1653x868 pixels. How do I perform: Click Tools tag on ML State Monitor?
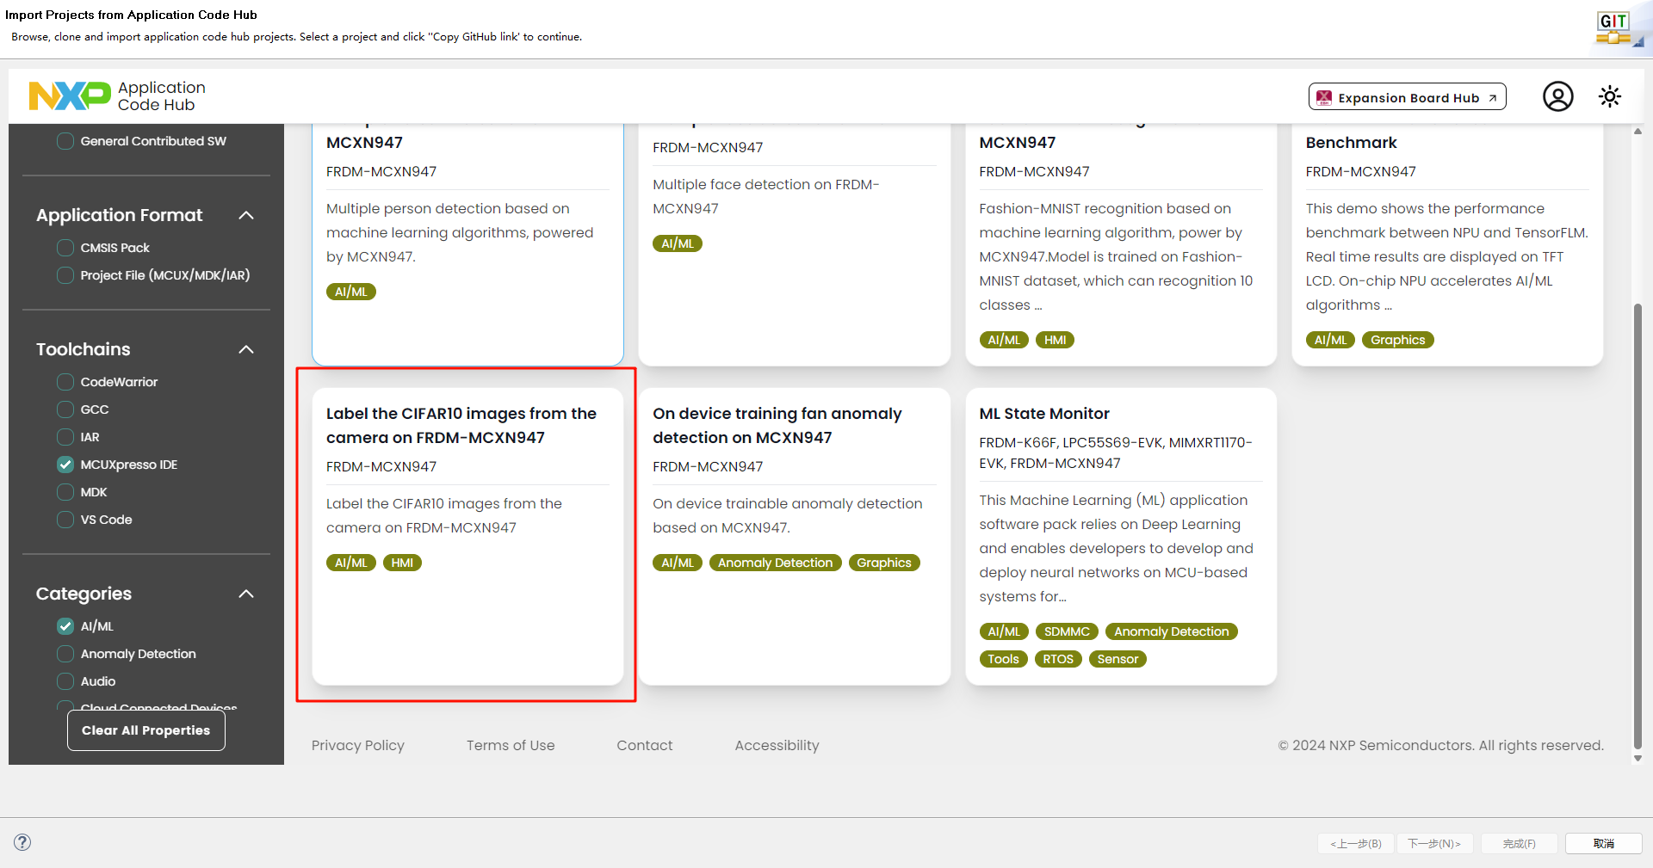click(1003, 659)
